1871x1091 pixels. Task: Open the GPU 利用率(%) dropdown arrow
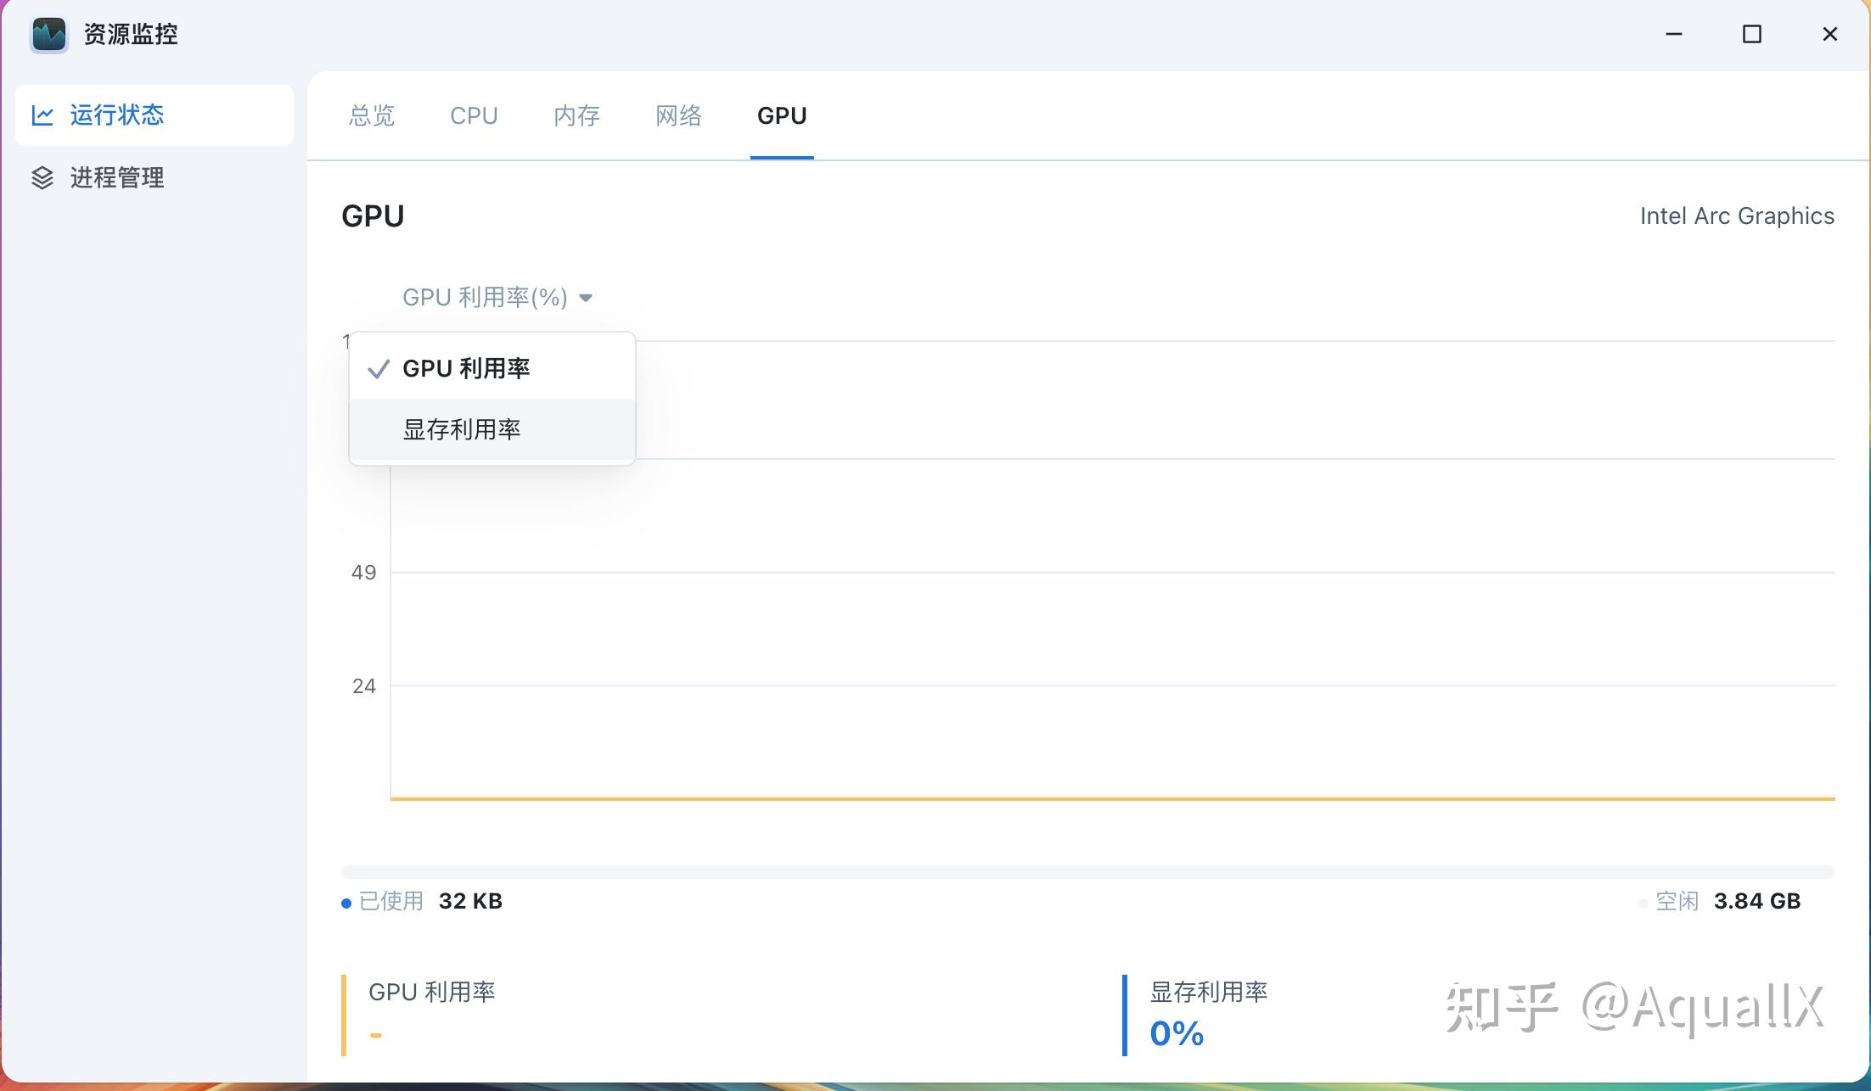[587, 298]
